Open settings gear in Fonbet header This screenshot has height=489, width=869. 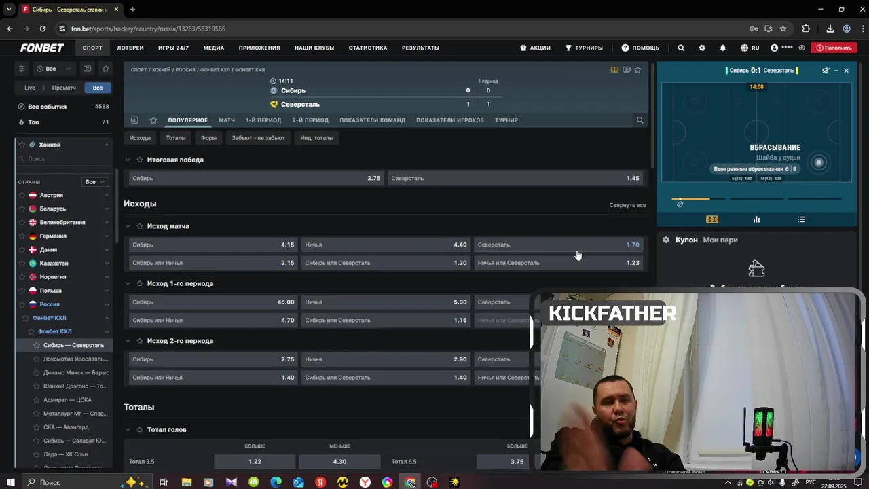pyautogui.click(x=702, y=48)
